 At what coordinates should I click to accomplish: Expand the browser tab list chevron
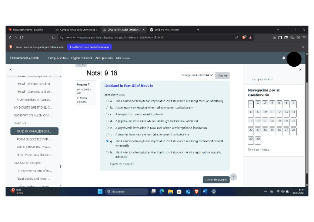278,30
